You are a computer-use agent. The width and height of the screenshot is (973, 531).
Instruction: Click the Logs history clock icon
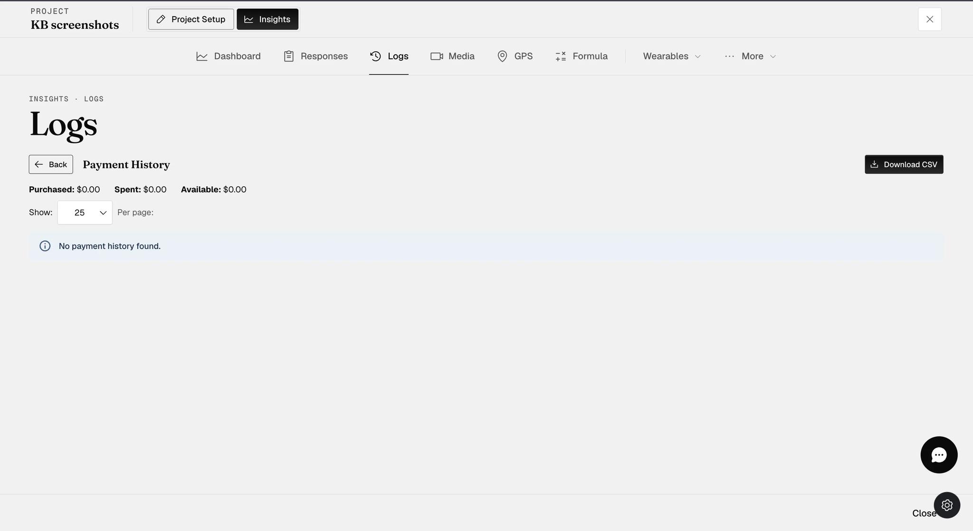[375, 56]
